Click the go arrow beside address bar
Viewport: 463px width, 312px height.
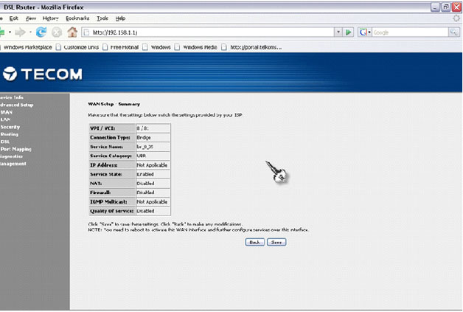348,32
